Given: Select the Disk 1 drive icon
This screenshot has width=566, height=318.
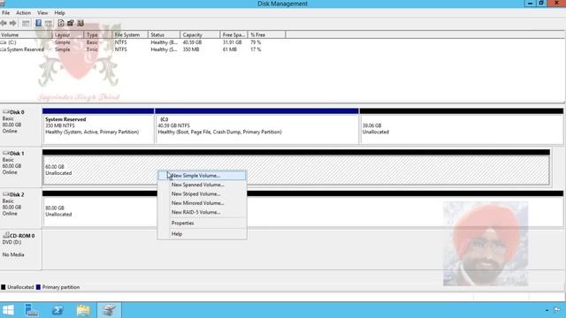Looking at the screenshot, I should [x=6, y=153].
